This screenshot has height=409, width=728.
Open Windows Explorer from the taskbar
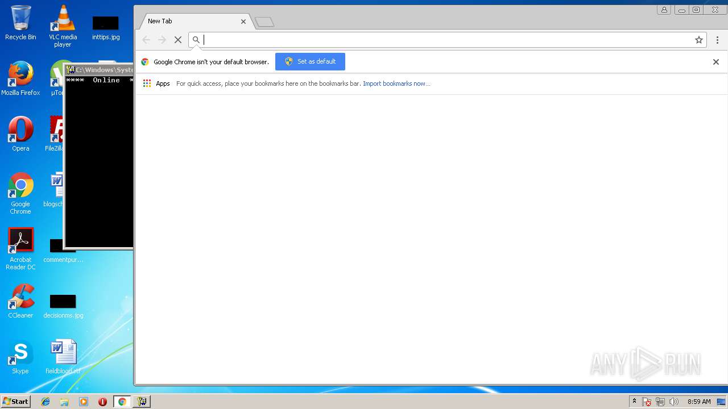(x=64, y=402)
